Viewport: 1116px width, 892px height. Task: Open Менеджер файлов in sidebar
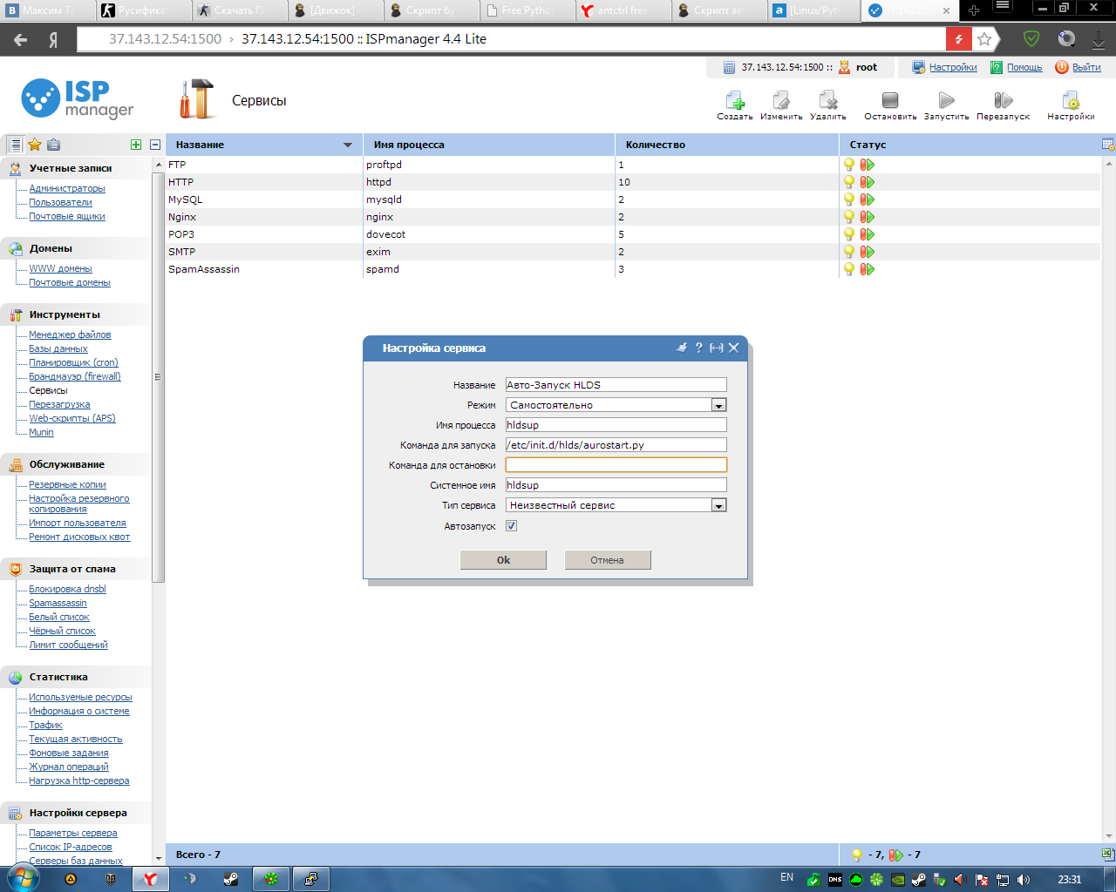pos(70,334)
